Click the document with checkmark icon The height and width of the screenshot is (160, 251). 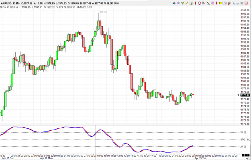click(204, 3)
